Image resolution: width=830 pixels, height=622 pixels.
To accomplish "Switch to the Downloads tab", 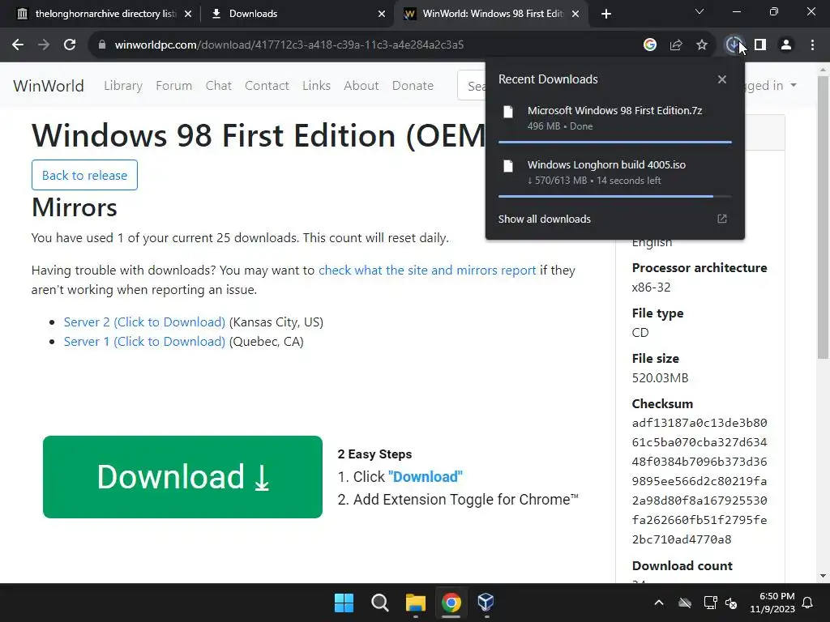I will pos(297,14).
